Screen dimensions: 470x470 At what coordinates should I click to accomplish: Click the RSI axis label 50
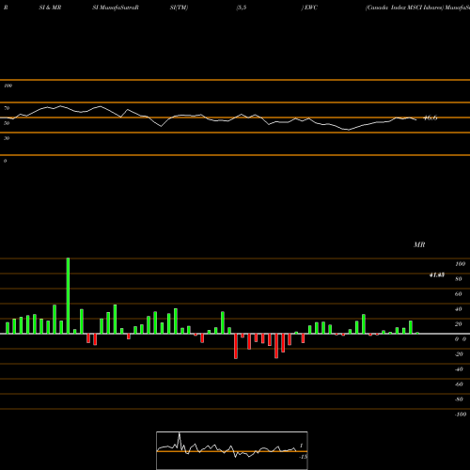pyautogui.click(x=7, y=123)
